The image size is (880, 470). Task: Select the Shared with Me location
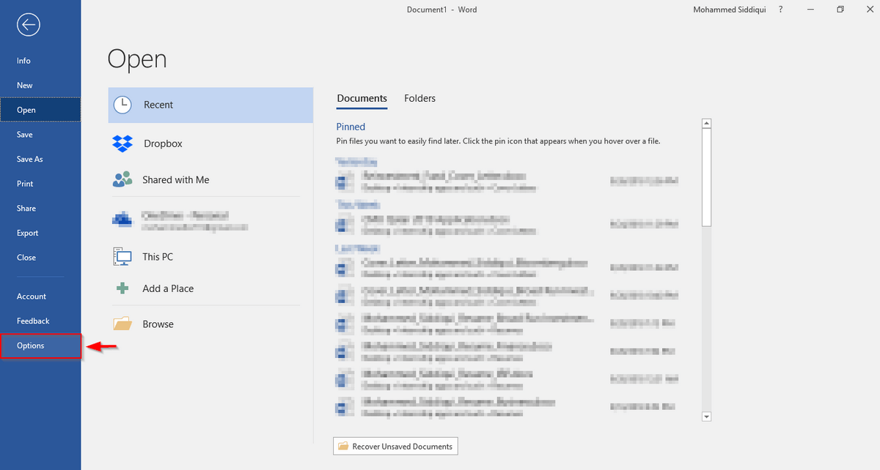coord(210,179)
